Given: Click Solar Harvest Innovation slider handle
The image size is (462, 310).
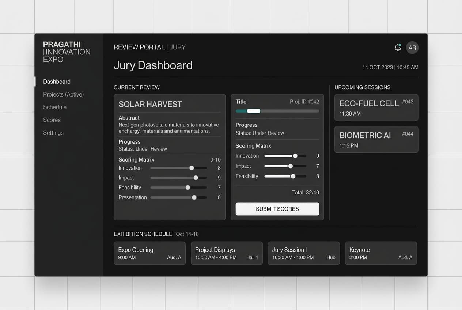Looking at the screenshot, I should [192, 168].
